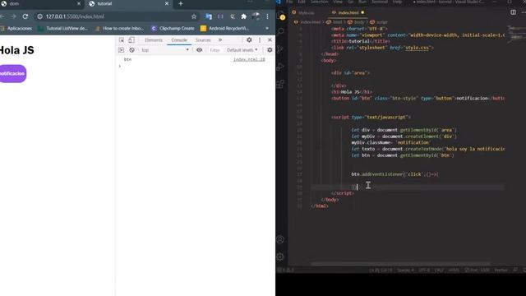The image size is (526, 296).
Task: Activate DevTools inspect element picker
Action: pos(122,40)
